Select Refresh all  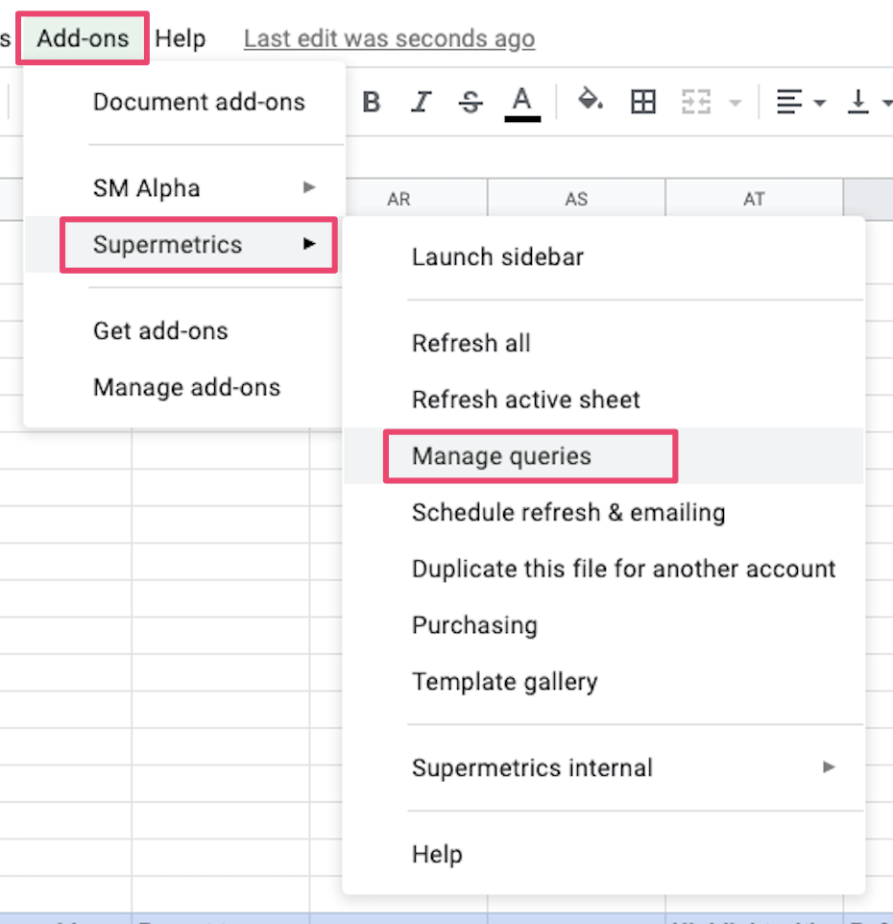(x=604, y=343)
